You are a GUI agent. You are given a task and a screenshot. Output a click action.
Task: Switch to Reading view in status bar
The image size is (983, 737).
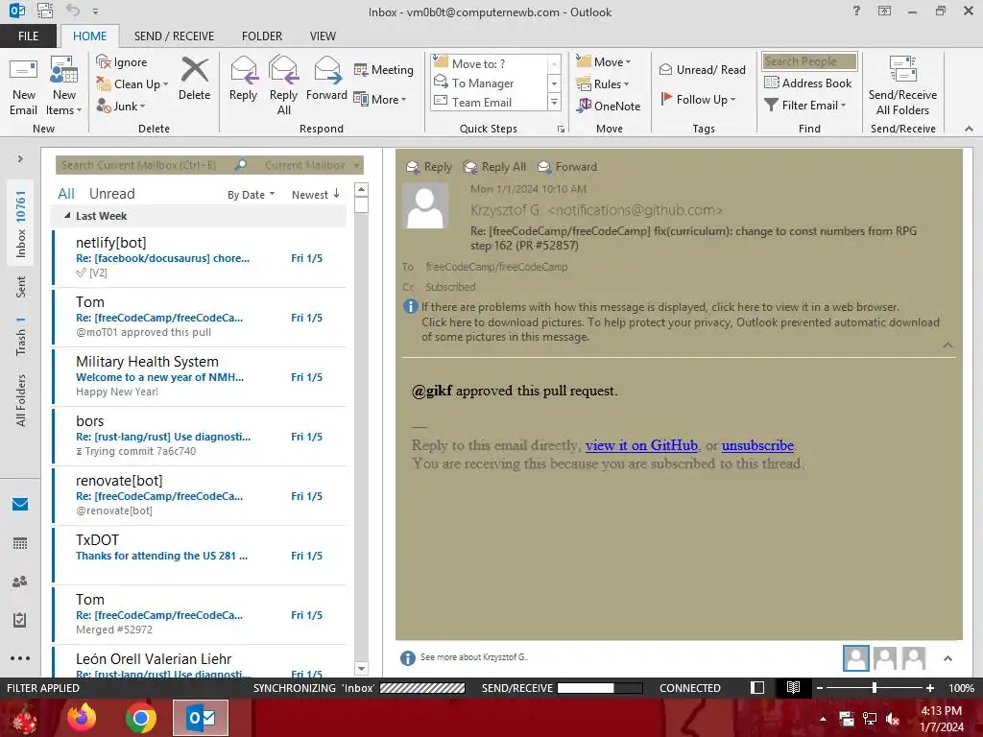click(x=793, y=687)
